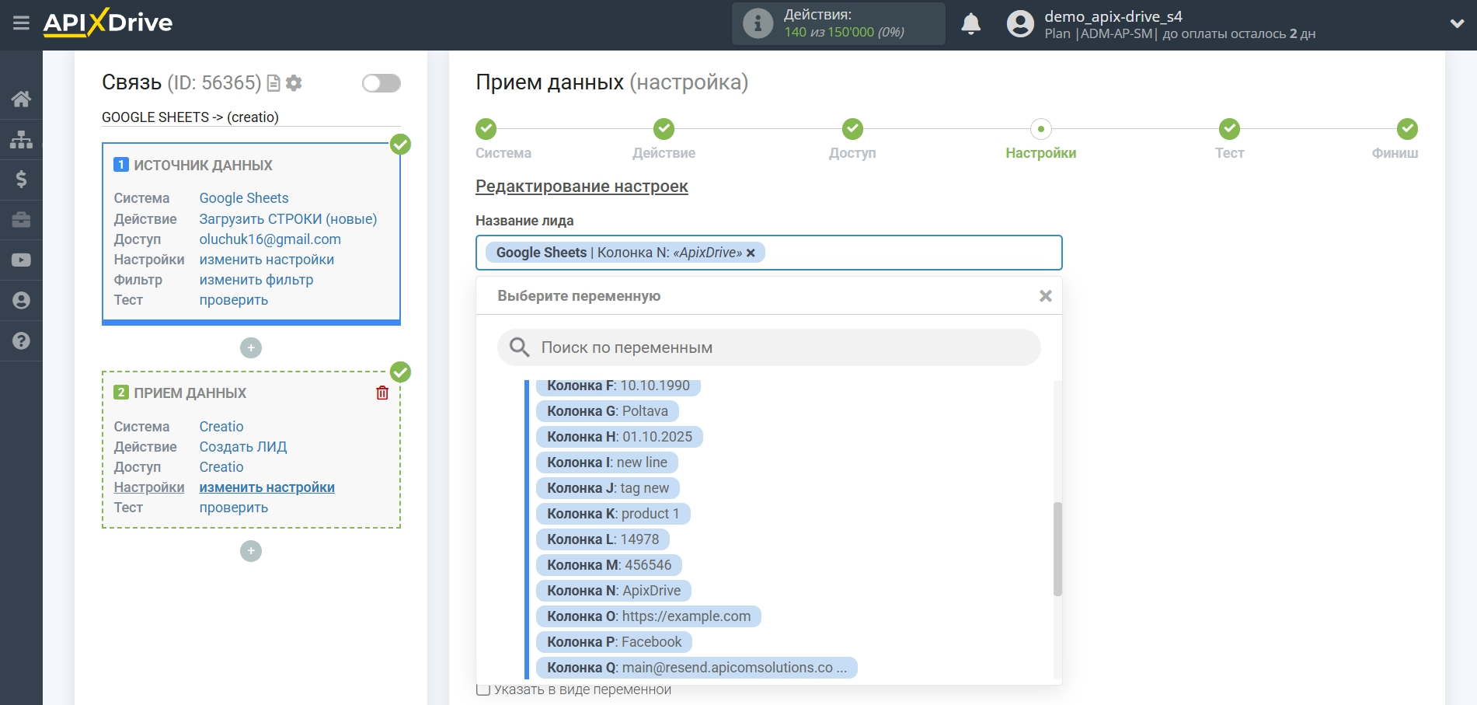Click the help question mark sidebar icon
The width and height of the screenshot is (1477, 705).
[x=21, y=341]
